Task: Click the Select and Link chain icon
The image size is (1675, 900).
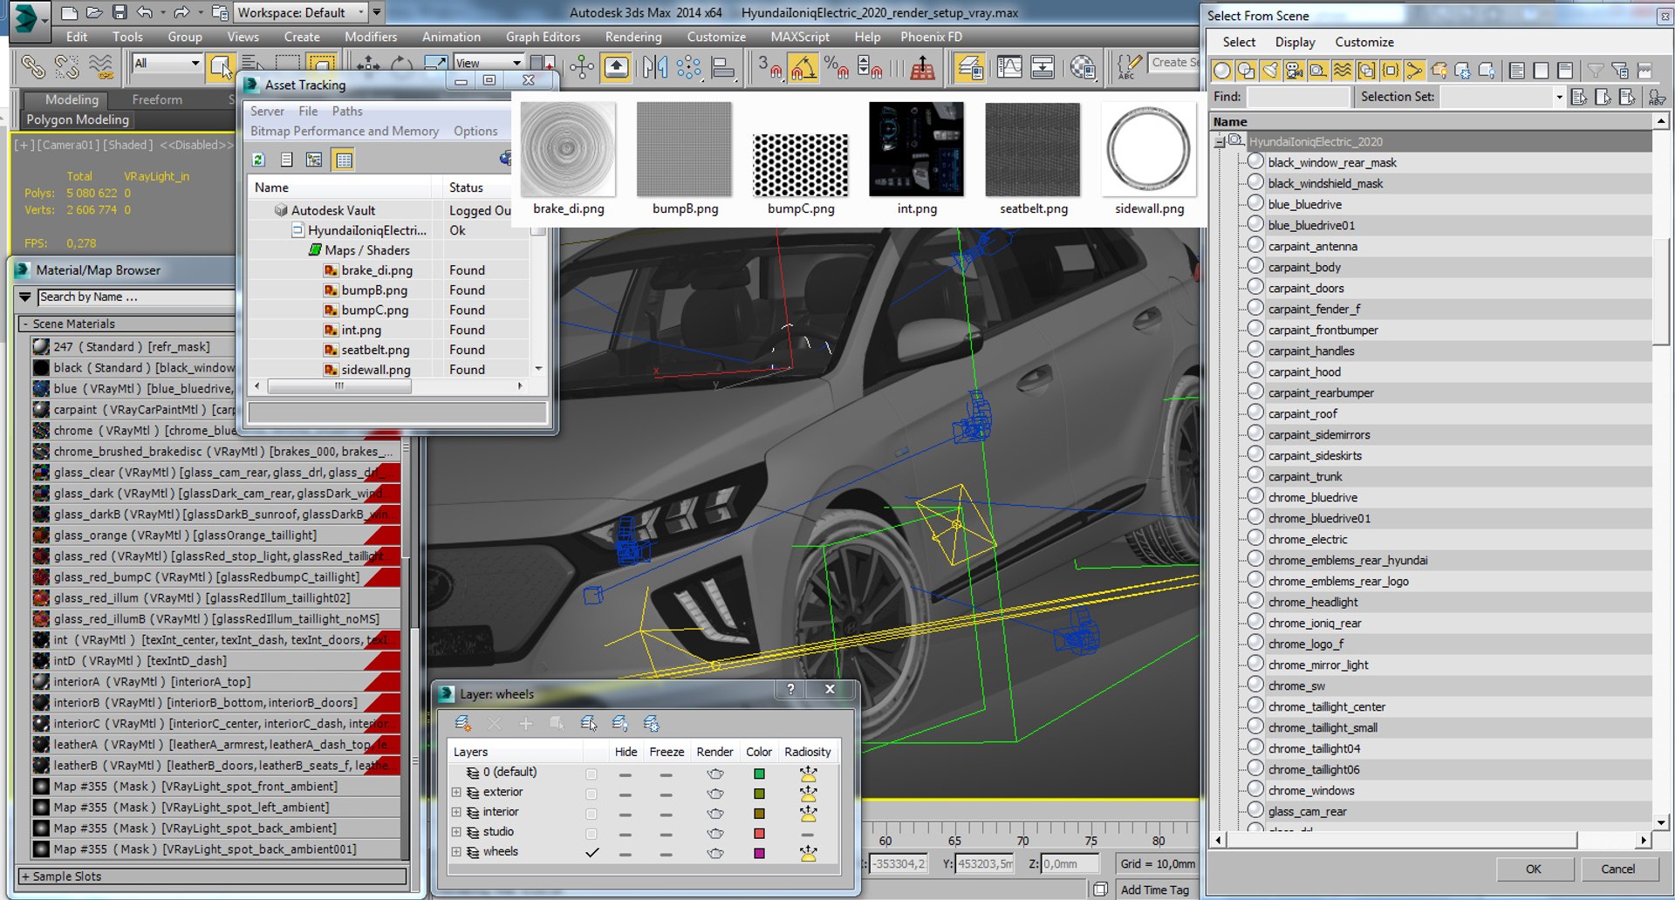Action: pos(33,67)
